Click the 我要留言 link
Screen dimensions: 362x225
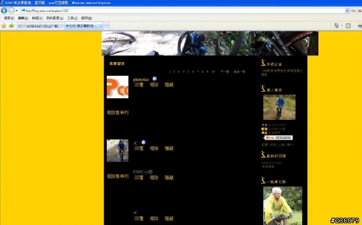point(117,64)
